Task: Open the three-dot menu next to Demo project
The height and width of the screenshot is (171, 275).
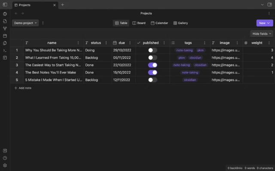Action: click(43, 23)
